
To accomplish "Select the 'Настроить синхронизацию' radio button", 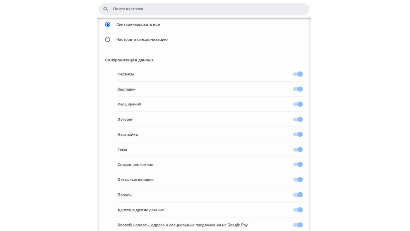I will 108,39.
